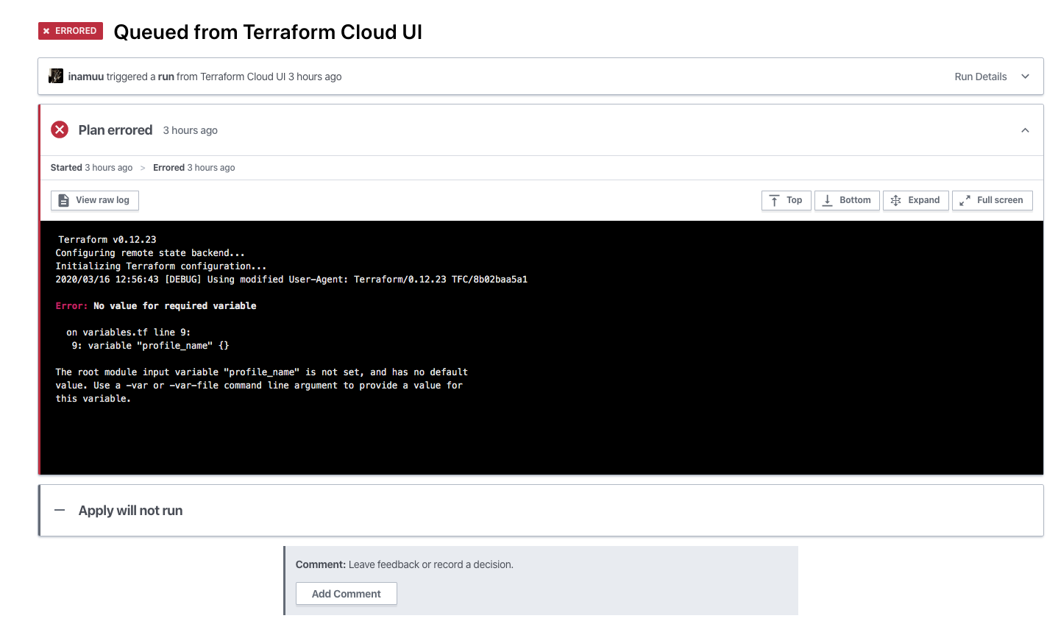Click the Queued from Terraform Cloud UI title
Image resolution: width=1058 pixels, height=624 pixels.
pos(268,32)
